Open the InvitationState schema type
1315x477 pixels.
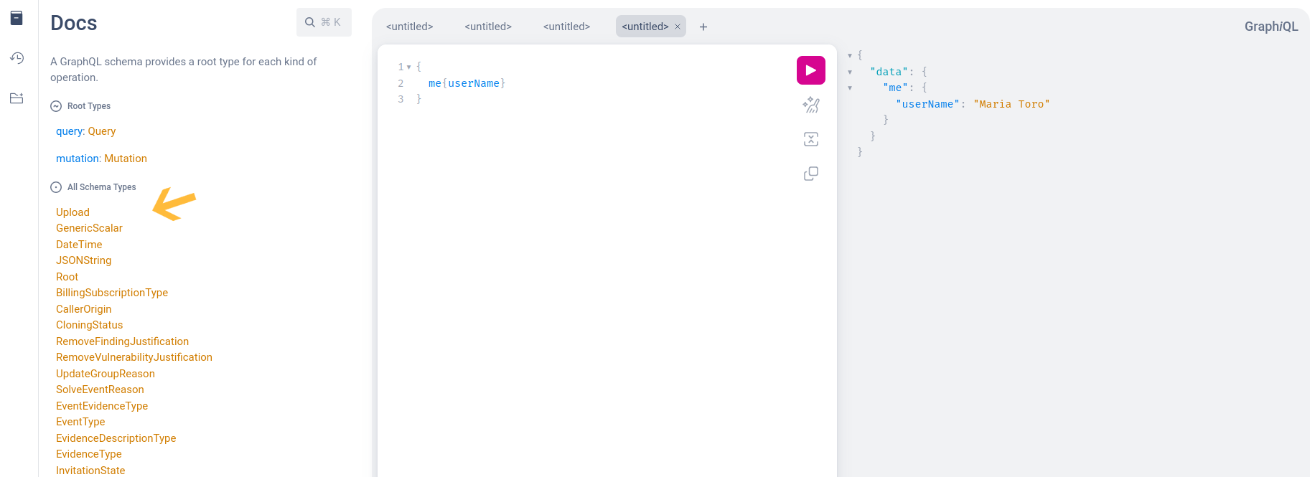pyautogui.click(x=90, y=471)
